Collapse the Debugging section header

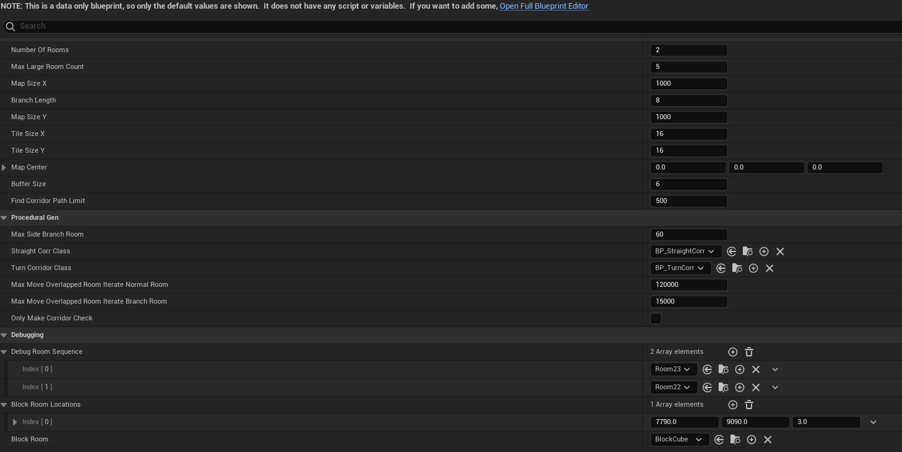click(x=4, y=335)
